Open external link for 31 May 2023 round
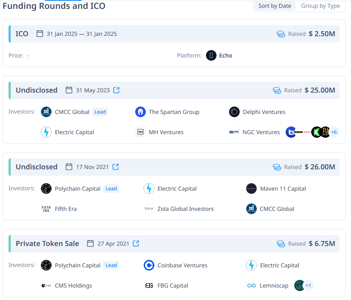The height and width of the screenshot is (300, 351). pos(116,90)
